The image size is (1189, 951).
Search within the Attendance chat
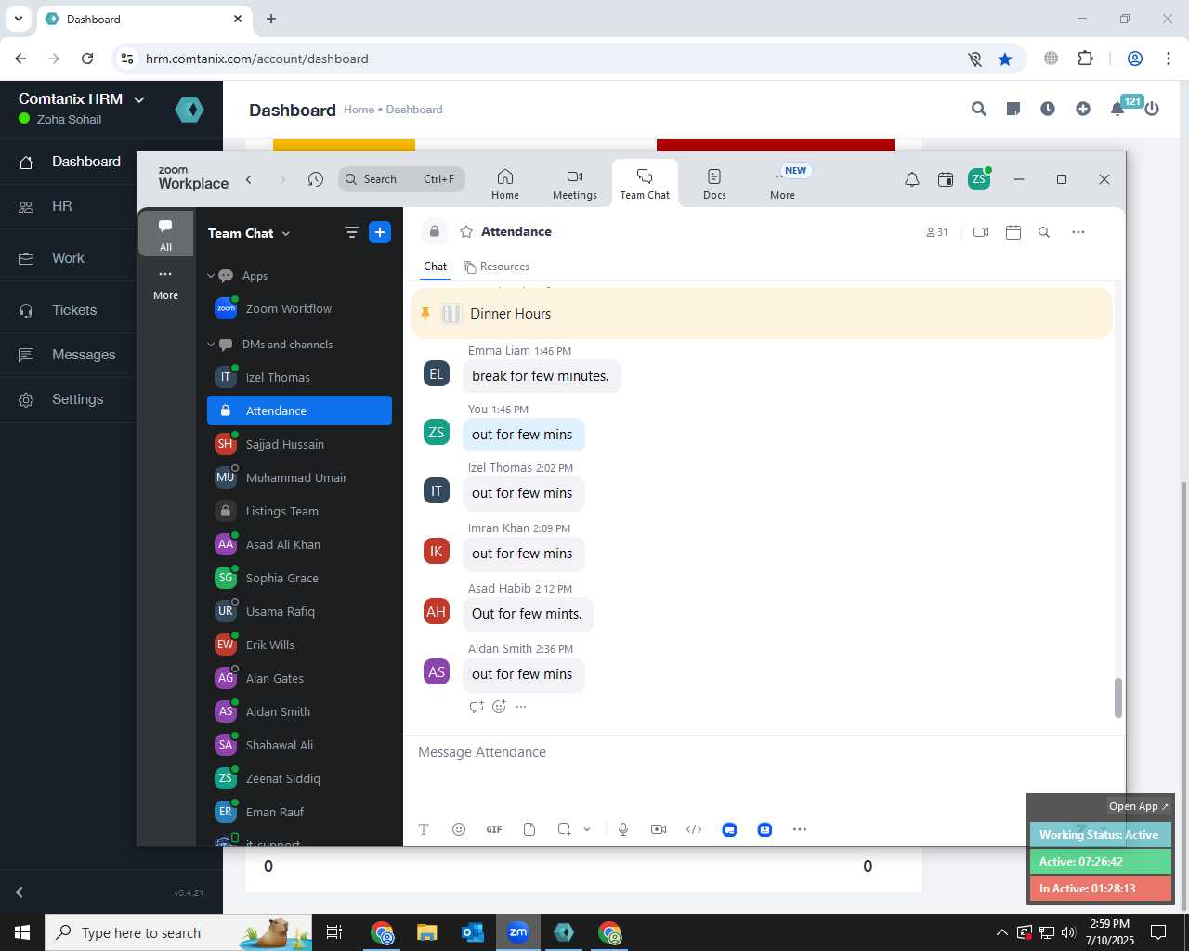[x=1044, y=232]
